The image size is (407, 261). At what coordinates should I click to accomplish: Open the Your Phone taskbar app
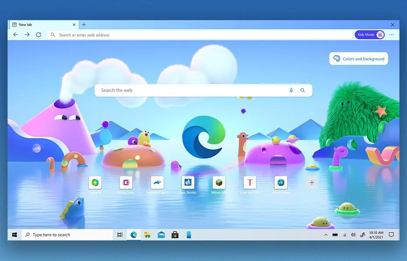coord(189,235)
